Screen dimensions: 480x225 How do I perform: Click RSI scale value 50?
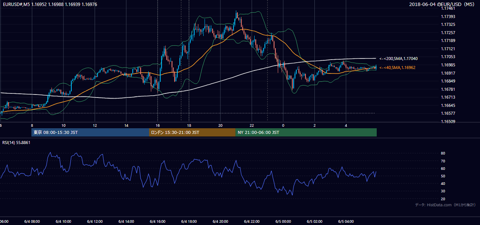(443, 176)
